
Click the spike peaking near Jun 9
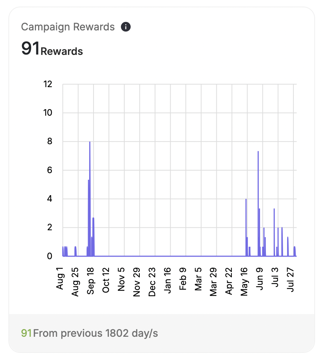click(258, 176)
